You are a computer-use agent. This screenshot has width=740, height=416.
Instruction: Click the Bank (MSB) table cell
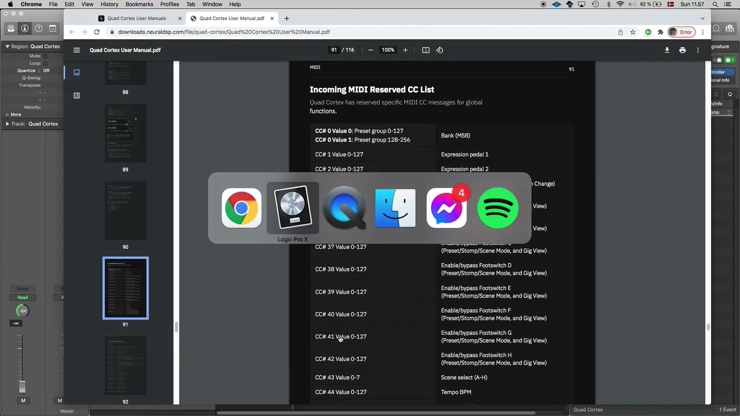[x=505, y=136]
